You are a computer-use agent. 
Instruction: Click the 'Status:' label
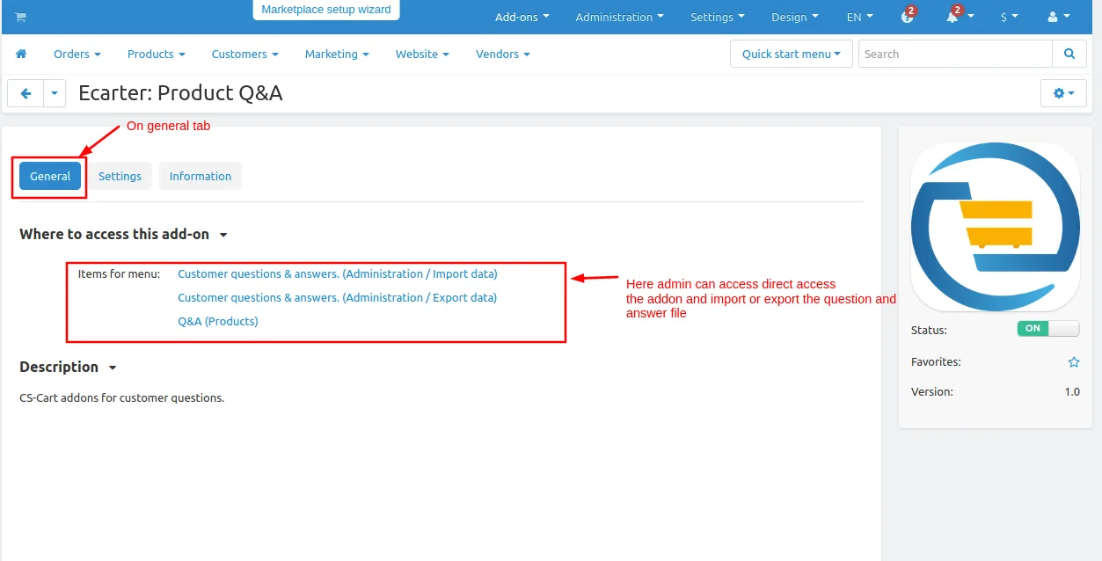pyautogui.click(x=929, y=330)
